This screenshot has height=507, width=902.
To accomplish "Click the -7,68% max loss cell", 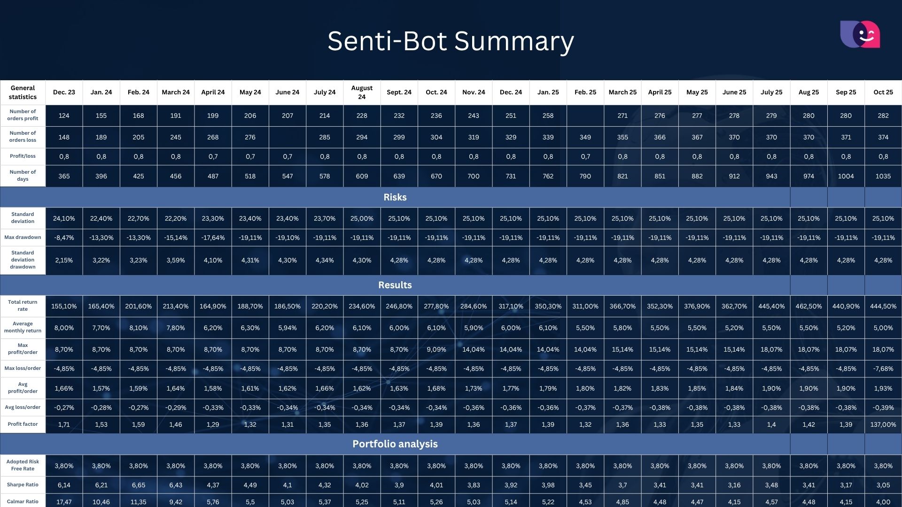I will (x=883, y=369).
